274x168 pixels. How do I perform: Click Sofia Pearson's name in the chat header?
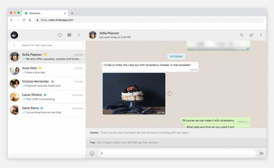(x=109, y=33)
